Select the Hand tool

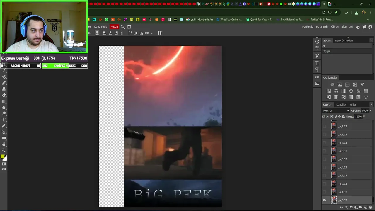4,144
